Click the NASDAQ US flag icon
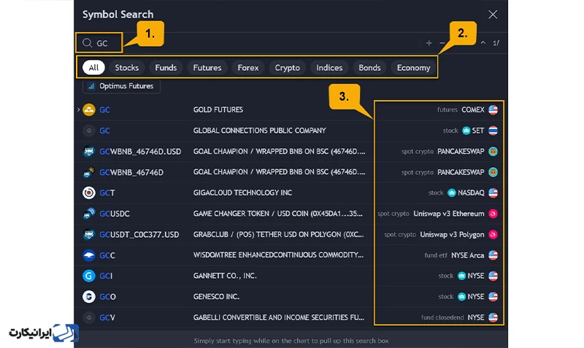 (x=493, y=193)
